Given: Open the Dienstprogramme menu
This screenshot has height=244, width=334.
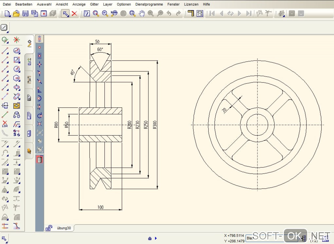Looking at the screenshot, I should (x=149, y=4).
